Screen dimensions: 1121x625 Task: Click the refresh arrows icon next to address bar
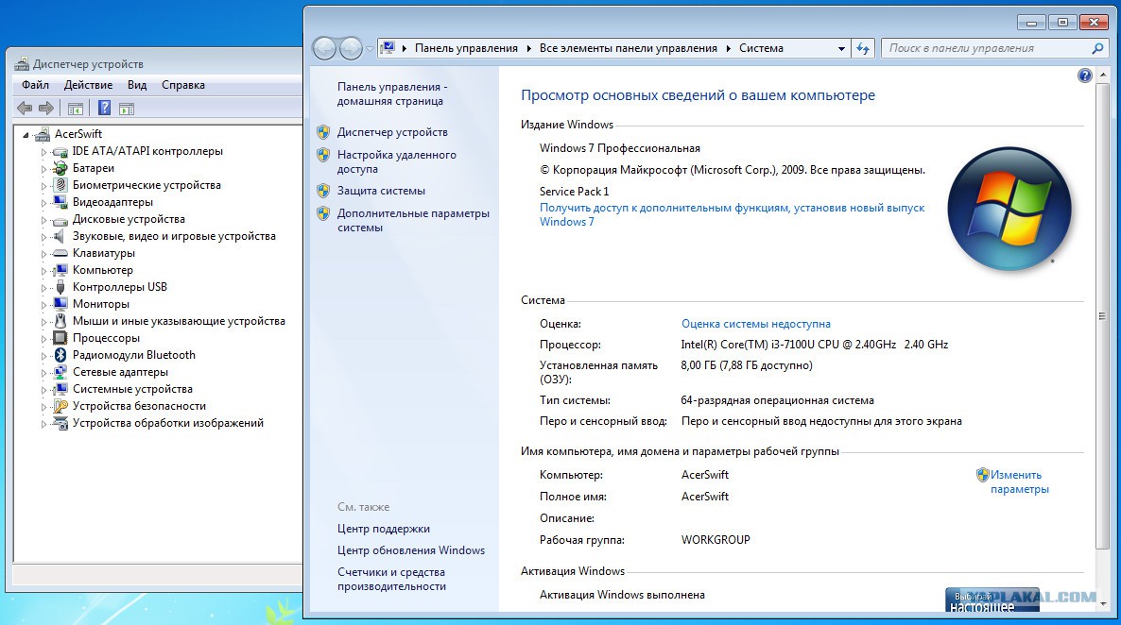coord(863,48)
